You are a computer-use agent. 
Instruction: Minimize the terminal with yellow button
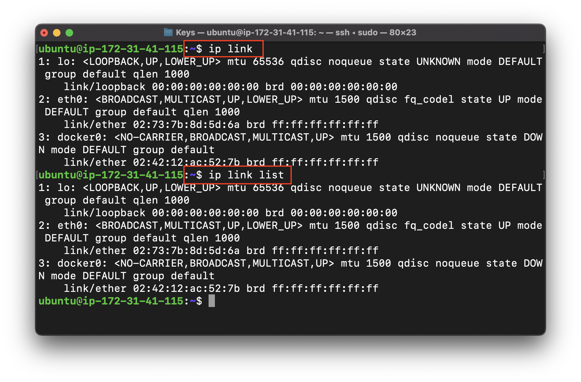pos(57,33)
